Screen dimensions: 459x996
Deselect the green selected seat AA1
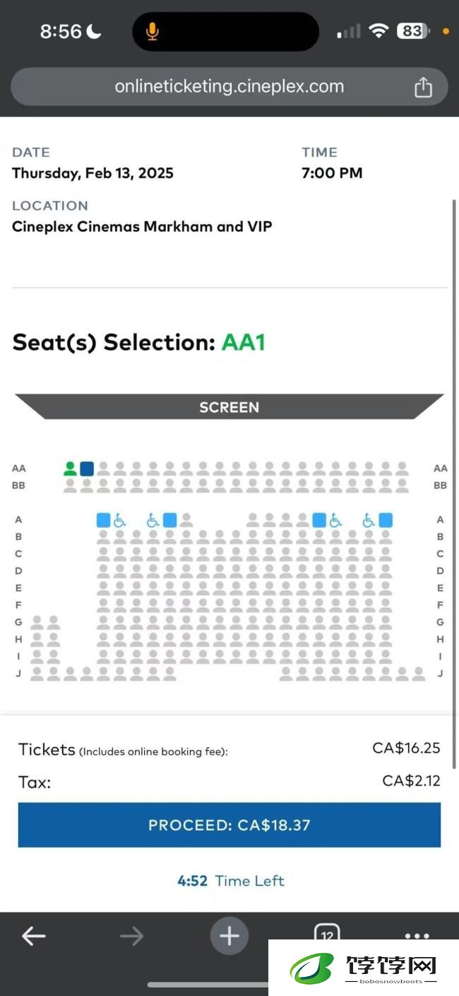tap(70, 469)
